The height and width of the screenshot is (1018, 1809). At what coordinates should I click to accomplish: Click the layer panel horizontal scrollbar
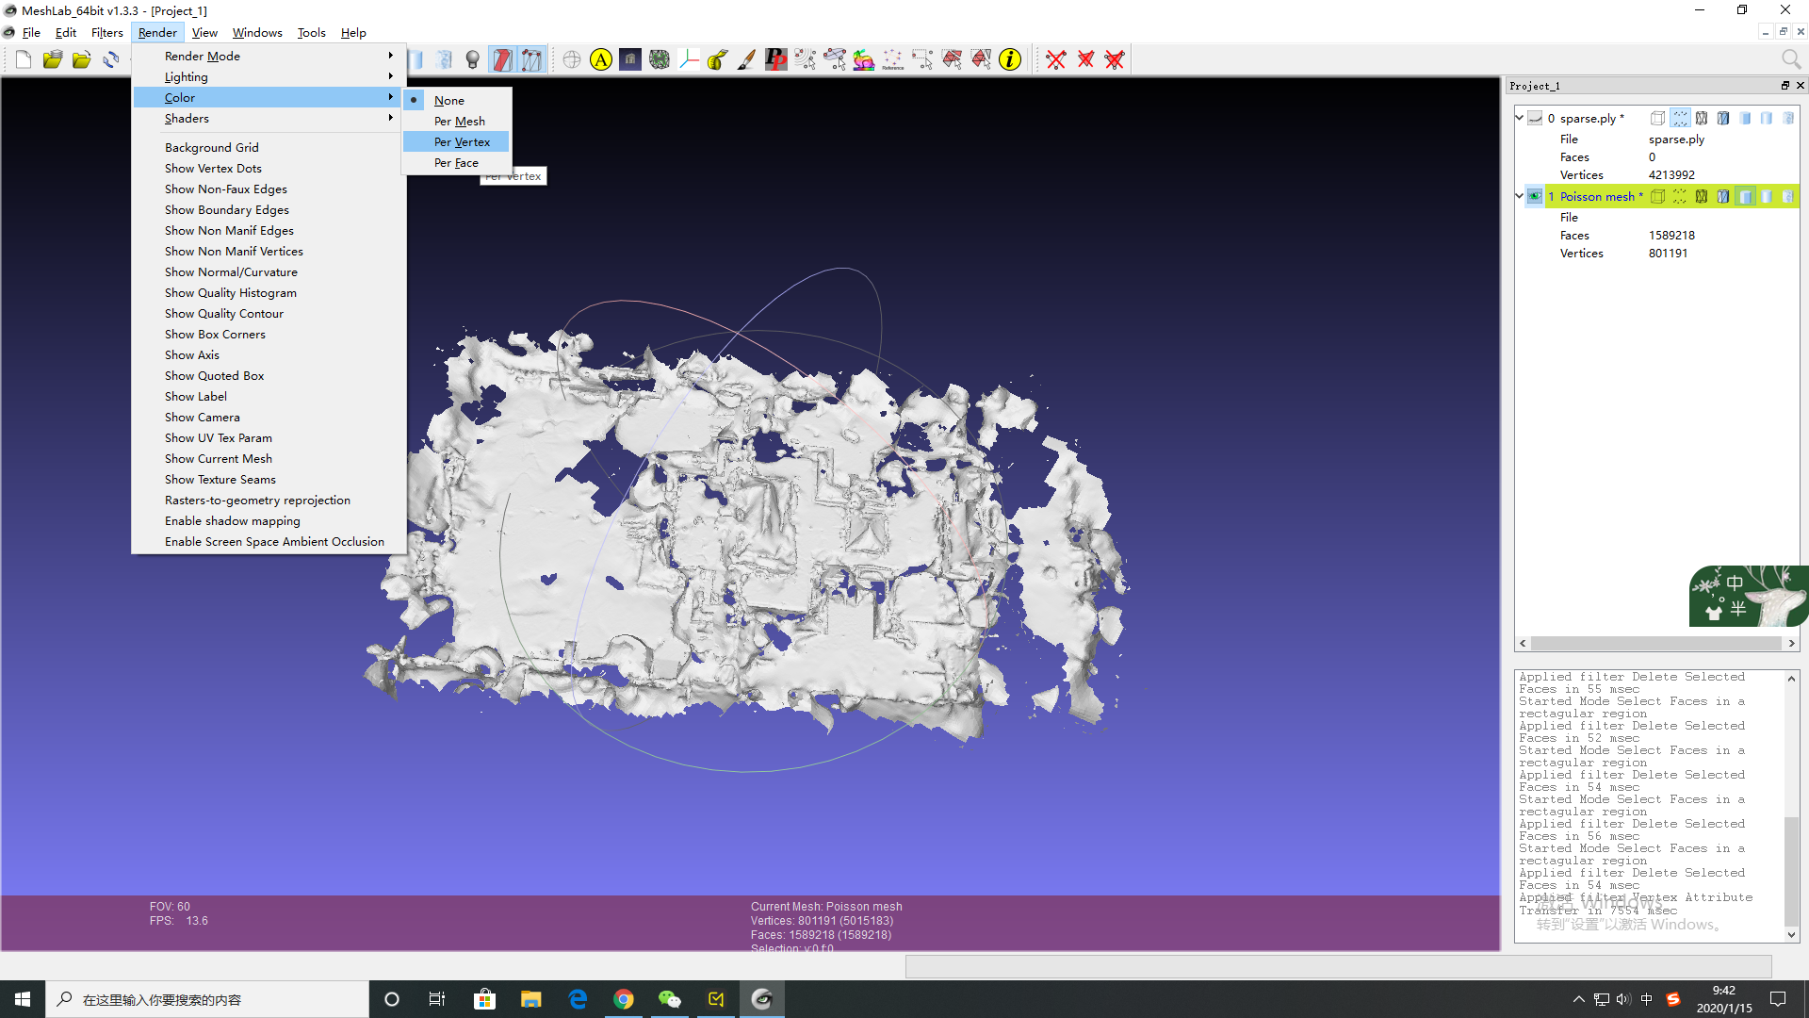(1655, 643)
